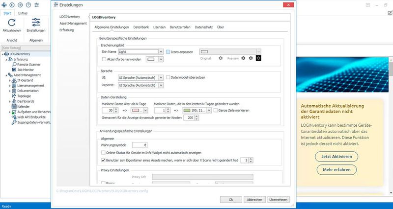Screen dimensions: 393x209
Task: Click the first Preview gear icon
Action: [243, 58]
